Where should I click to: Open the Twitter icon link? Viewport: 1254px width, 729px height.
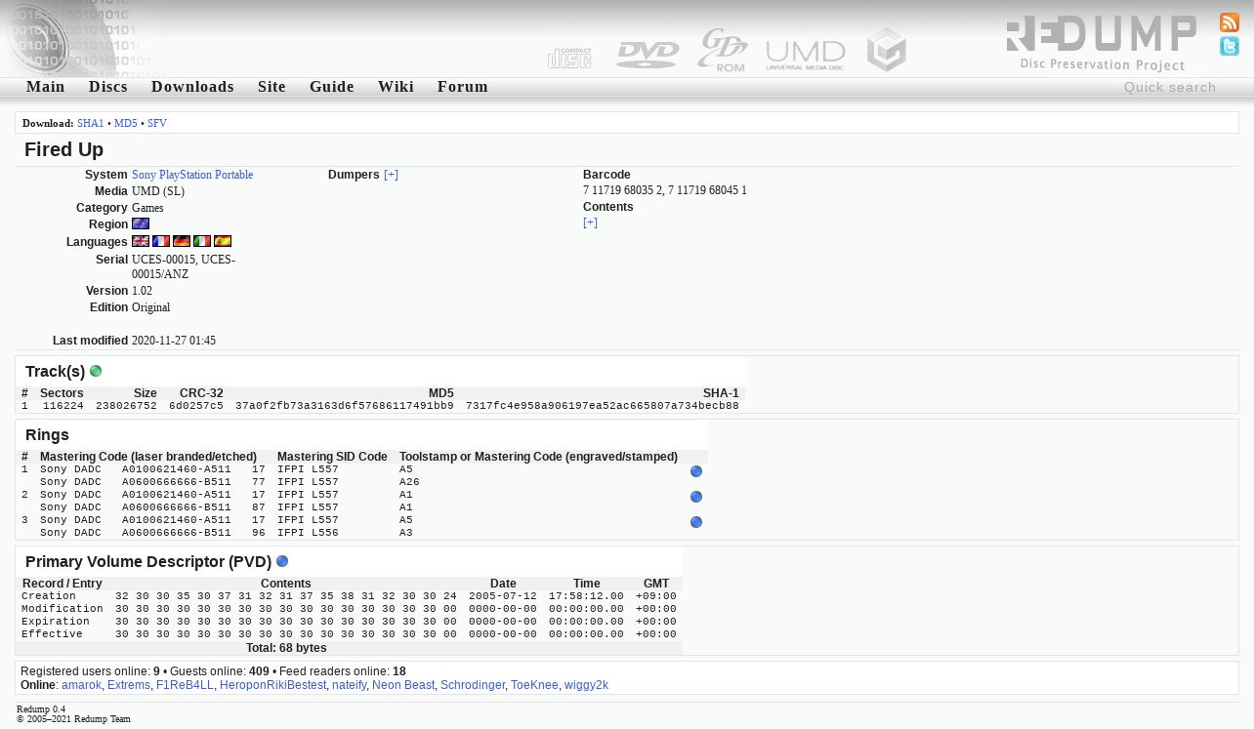(x=1230, y=46)
